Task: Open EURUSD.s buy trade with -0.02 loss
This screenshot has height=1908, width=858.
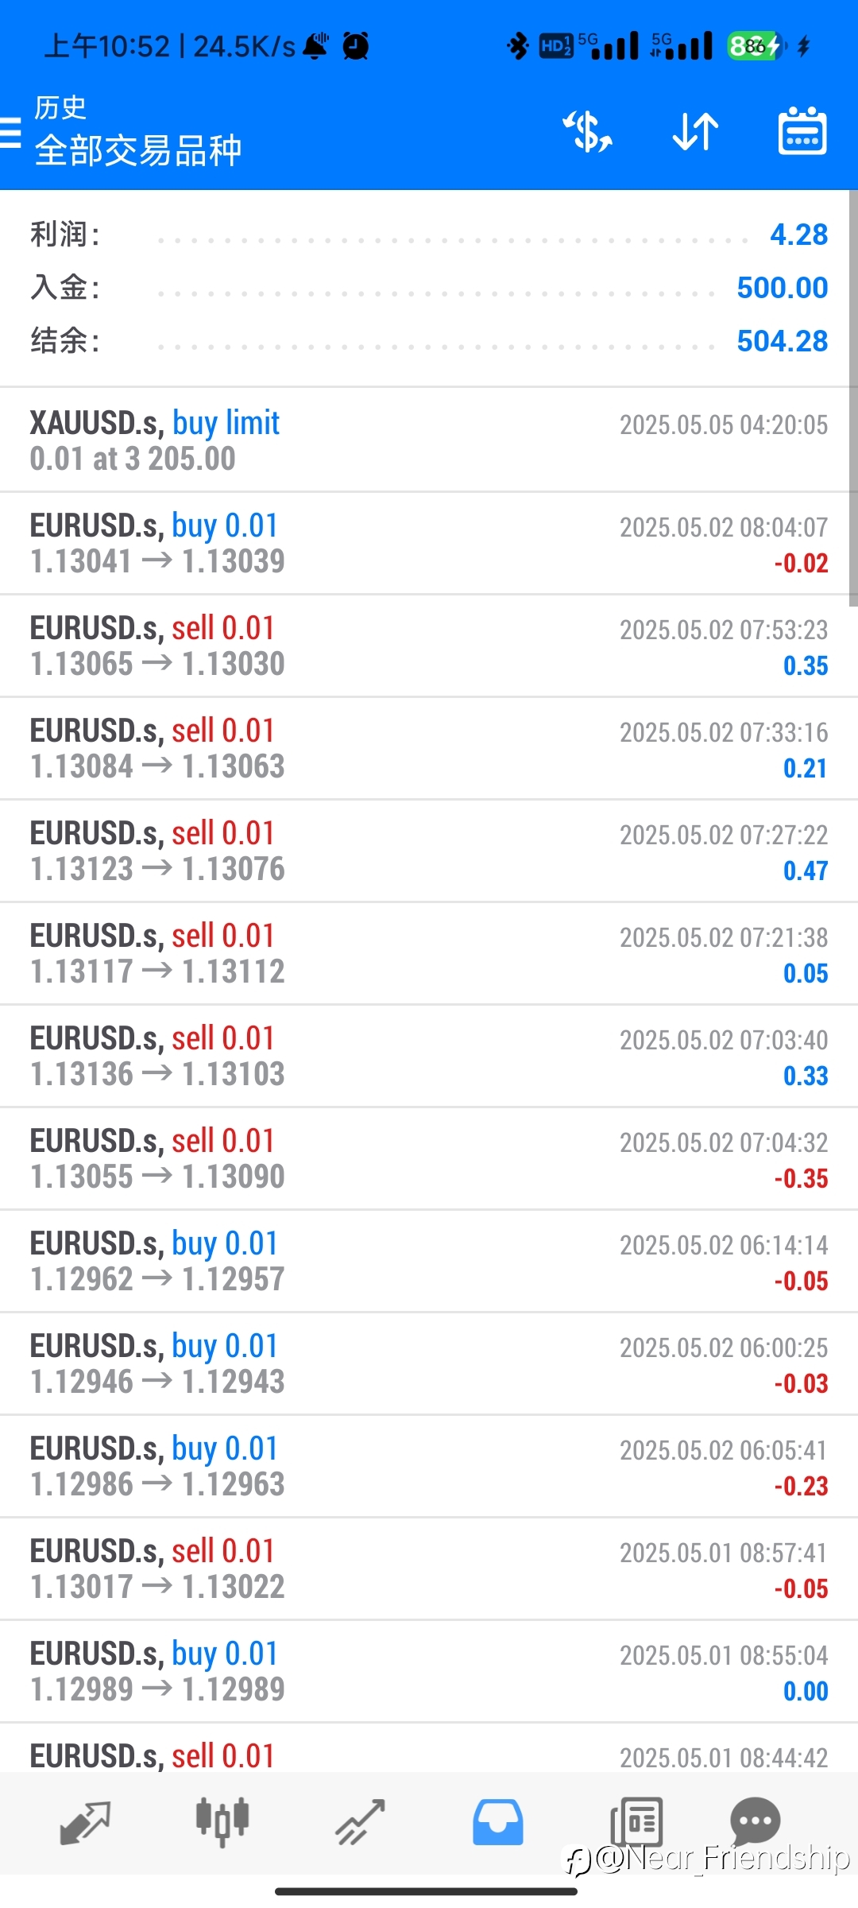Action: click(x=429, y=544)
